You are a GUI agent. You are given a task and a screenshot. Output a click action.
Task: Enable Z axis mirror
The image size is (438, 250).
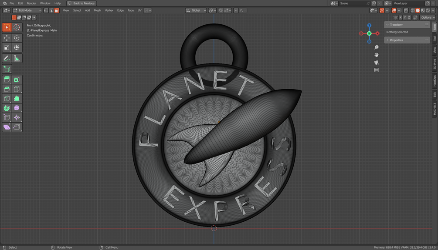pos(409,17)
